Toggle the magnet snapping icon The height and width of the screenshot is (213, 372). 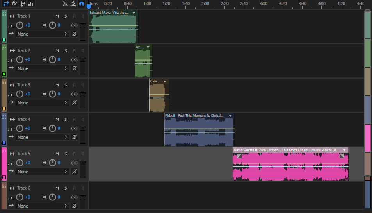click(81, 4)
